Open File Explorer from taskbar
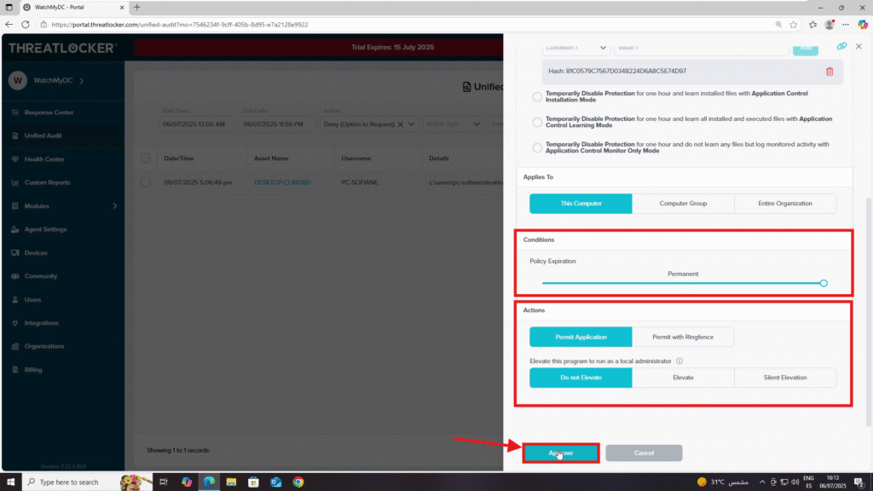The width and height of the screenshot is (873, 491). click(231, 482)
